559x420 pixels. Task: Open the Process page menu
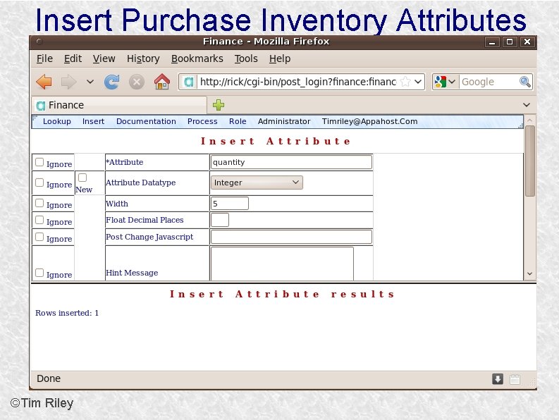pos(202,121)
